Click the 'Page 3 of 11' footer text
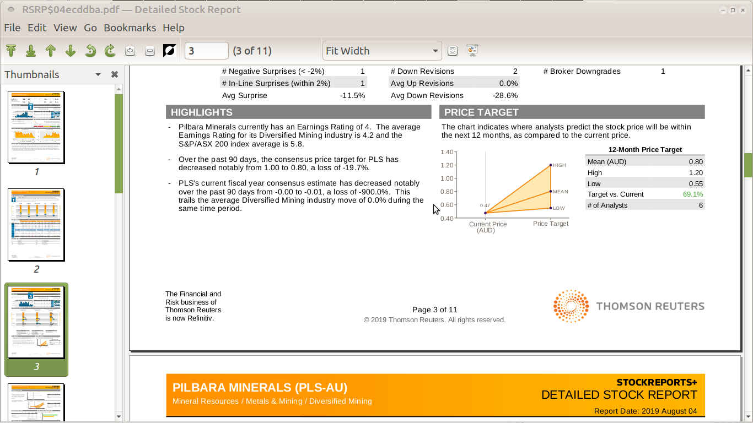The image size is (753, 423). [x=434, y=310]
